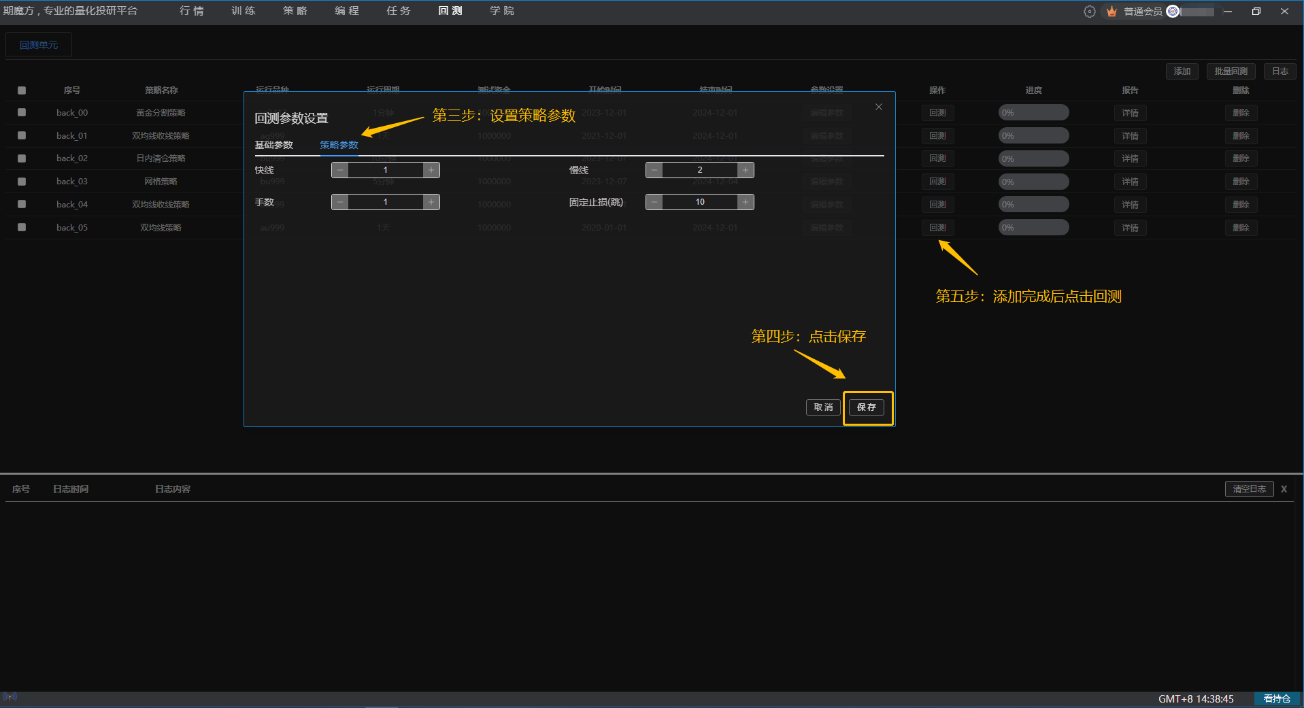This screenshot has width=1304, height=708.
Task: Toggle the select-all header checkbox
Action: pyautogui.click(x=22, y=90)
